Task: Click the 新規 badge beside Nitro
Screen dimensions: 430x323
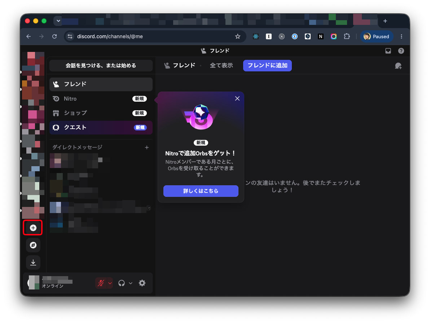Action: [x=139, y=99]
